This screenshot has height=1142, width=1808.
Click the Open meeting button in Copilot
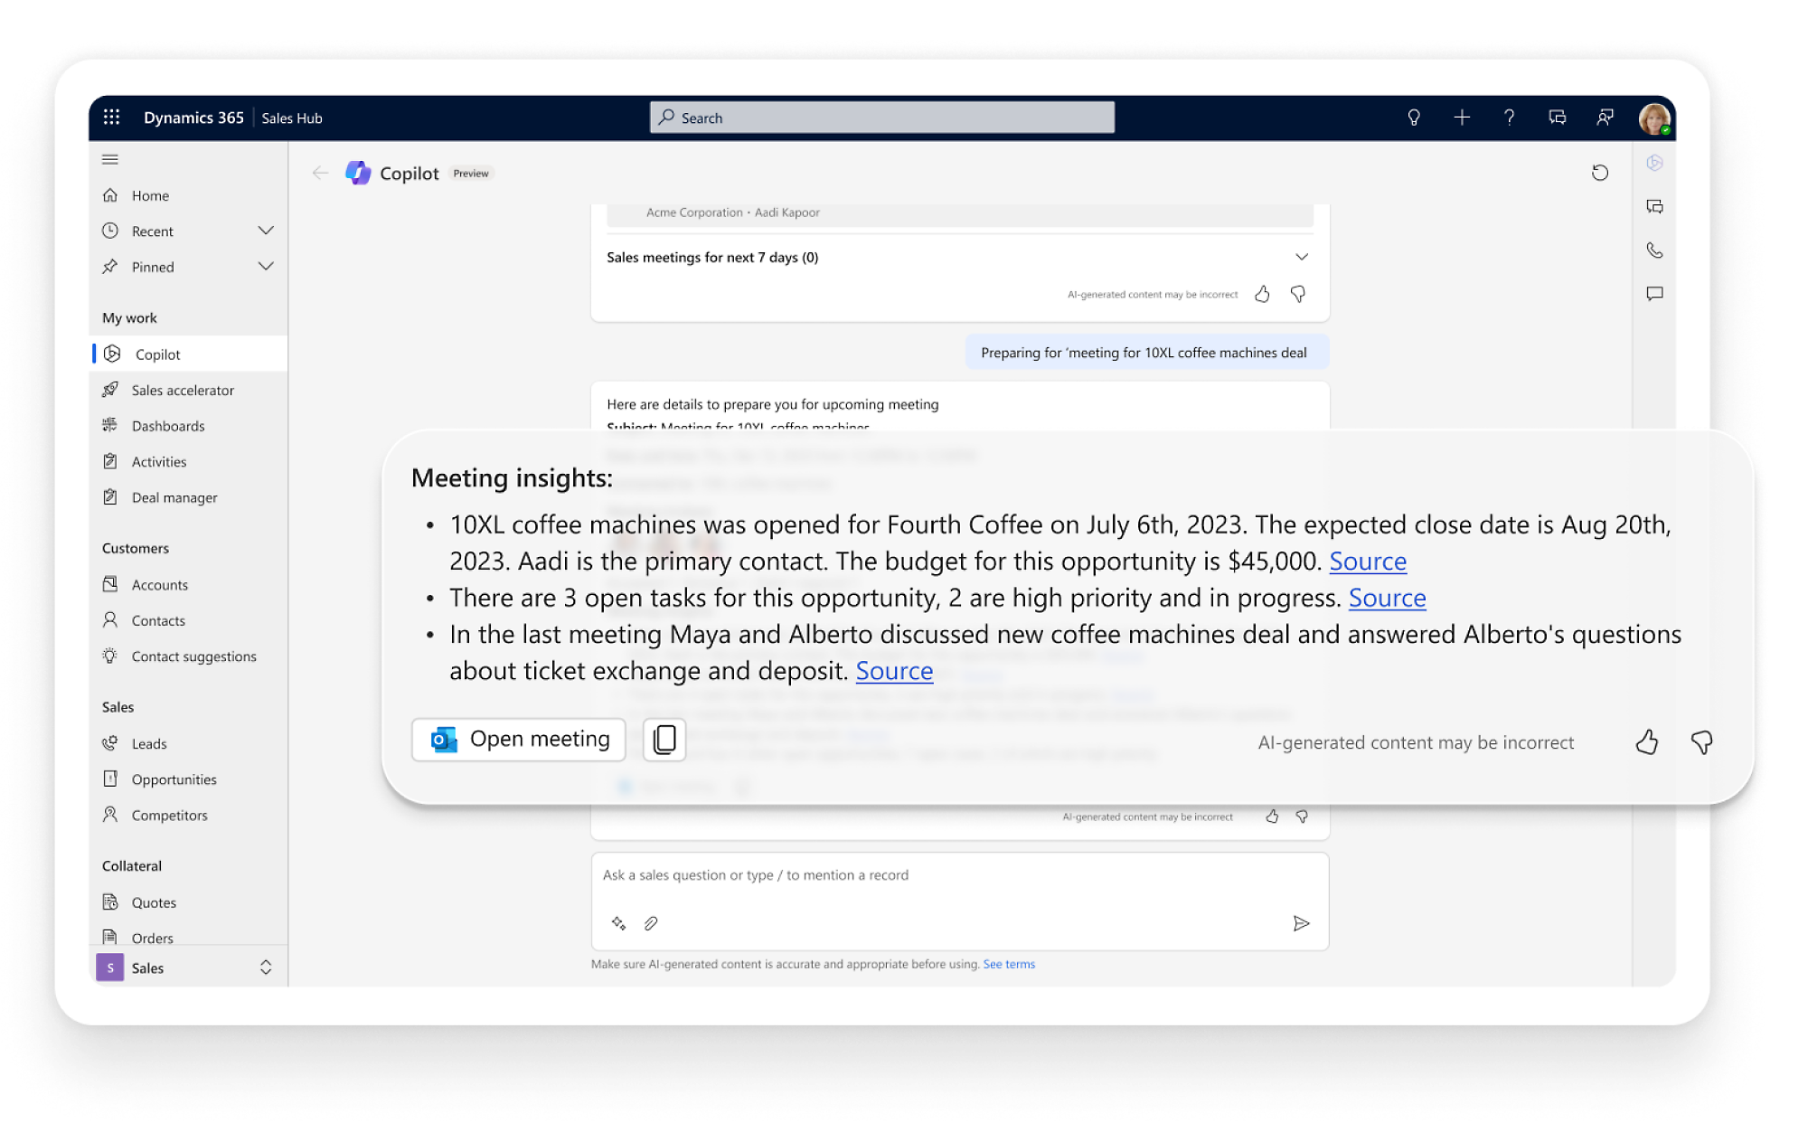click(x=520, y=738)
